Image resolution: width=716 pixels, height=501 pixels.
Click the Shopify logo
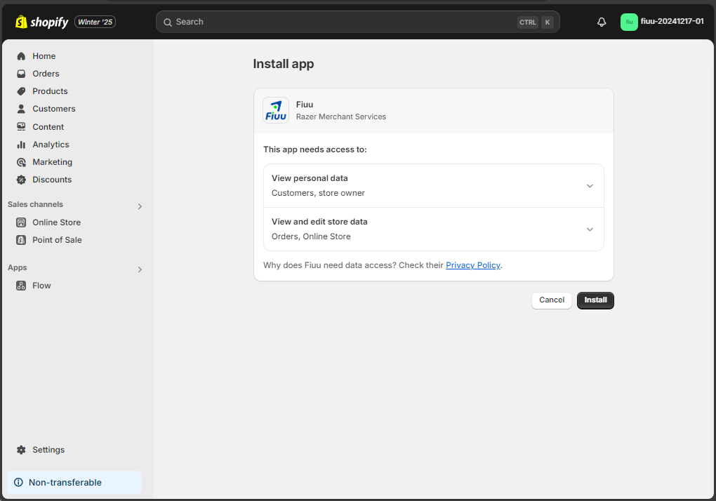[x=41, y=22]
